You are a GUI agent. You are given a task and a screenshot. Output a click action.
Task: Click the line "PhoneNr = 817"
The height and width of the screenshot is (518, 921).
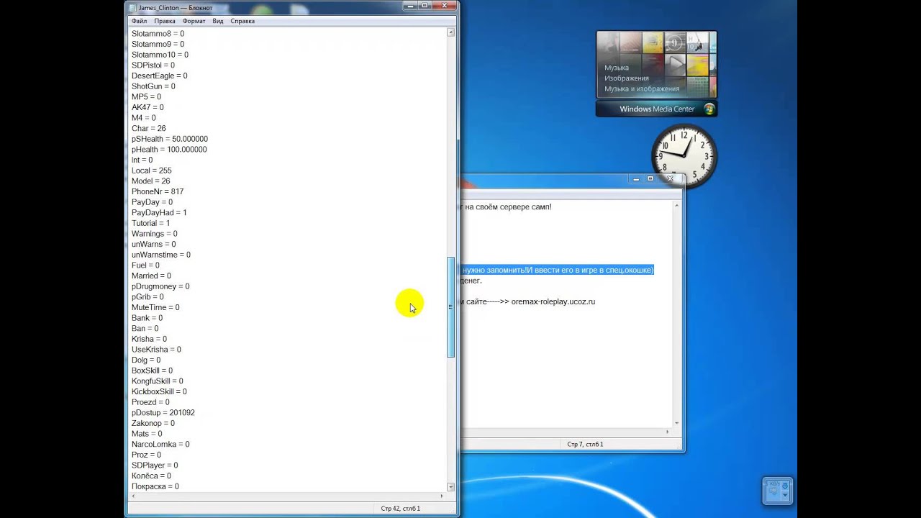coord(158,191)
